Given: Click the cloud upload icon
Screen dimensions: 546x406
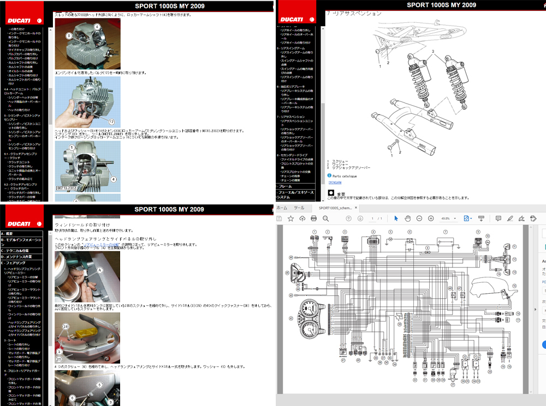Looking at the screenshot, I should (302, 219).
